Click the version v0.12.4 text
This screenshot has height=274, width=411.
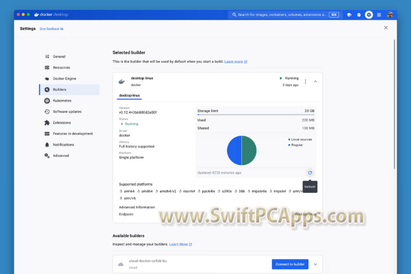[138, 112]
